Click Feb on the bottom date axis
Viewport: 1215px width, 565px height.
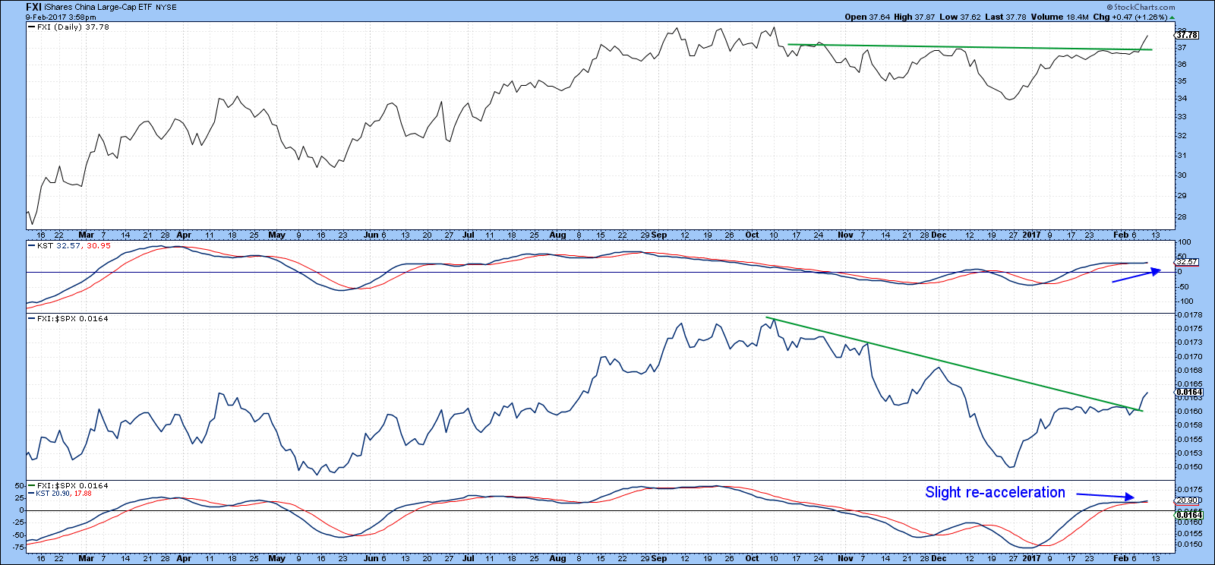(x=1120, y=558)
